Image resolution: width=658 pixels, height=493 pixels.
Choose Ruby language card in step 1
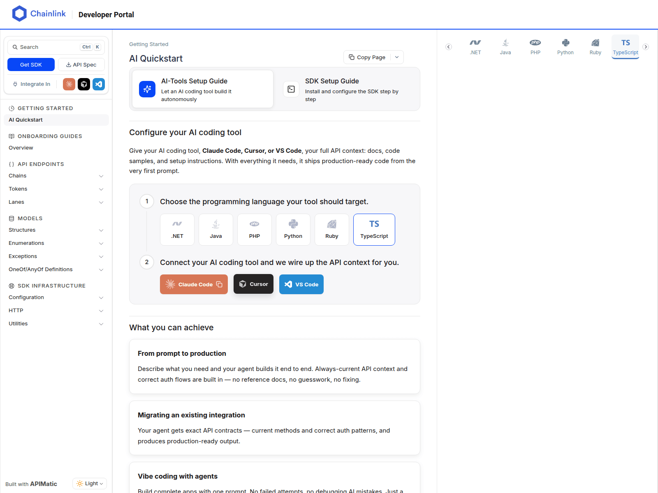click(x=332, y=230)
